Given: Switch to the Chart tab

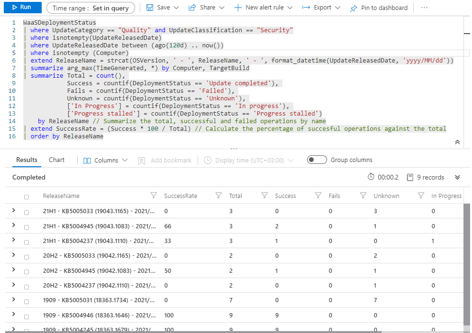Looking at the screenshot, I should click(56, 160).
